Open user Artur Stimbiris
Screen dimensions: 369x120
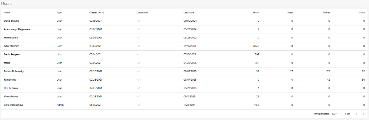pos(12,46)
